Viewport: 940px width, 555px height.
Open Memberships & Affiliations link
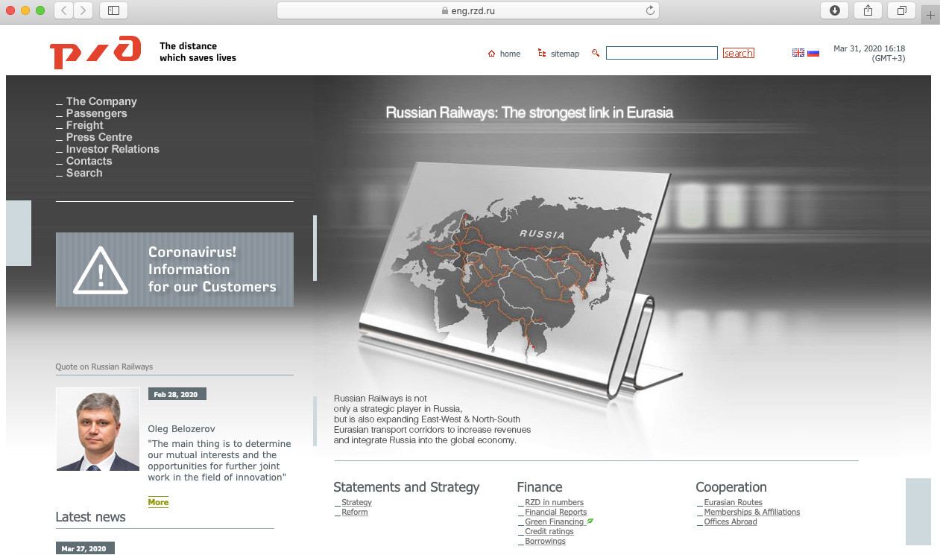(751, 512)
